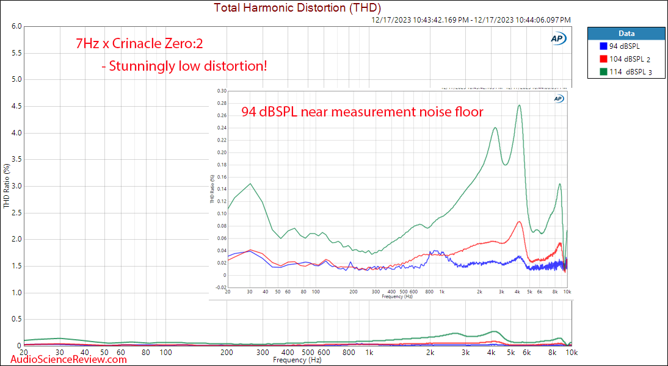
Task: Click the main Frequency (Hz) axis label
Action: (x=297, y=360)
